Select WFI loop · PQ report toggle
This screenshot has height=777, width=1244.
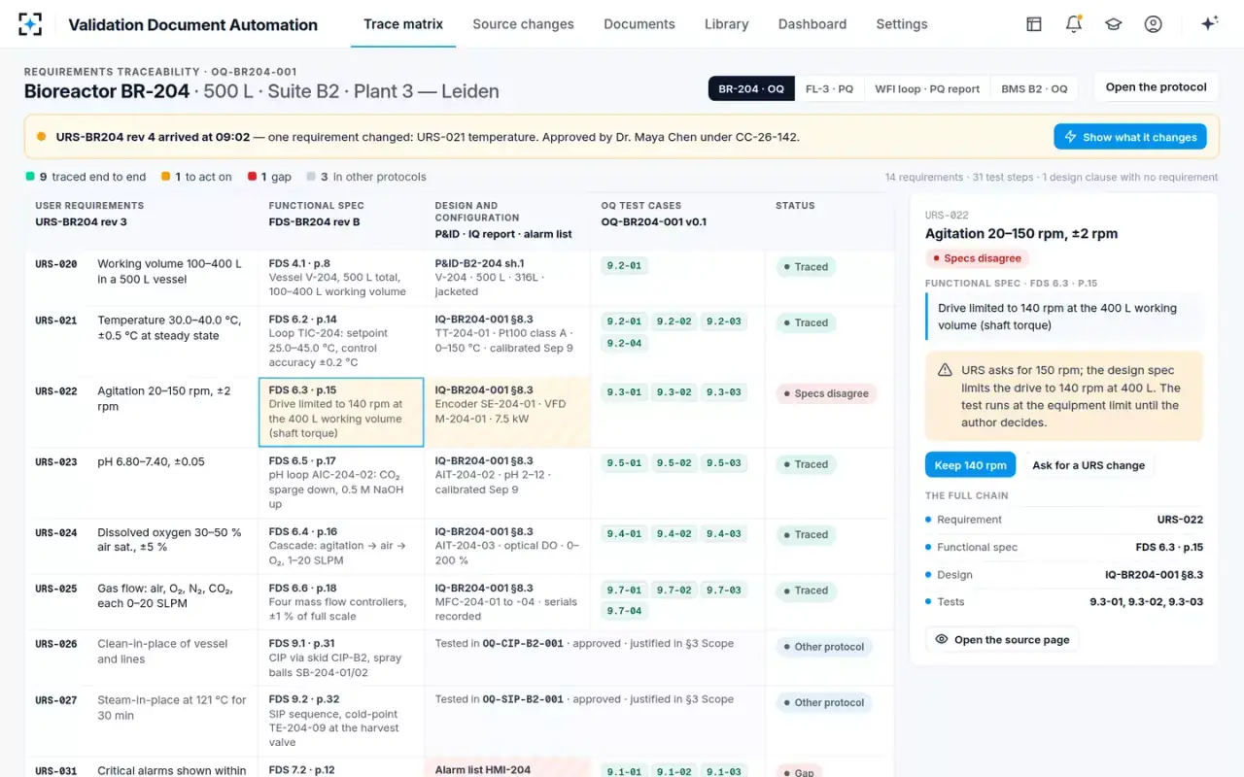click(927, 88)
